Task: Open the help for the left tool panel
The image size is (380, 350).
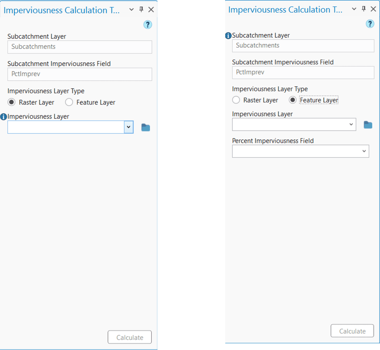Action: [x=147, y=24]
